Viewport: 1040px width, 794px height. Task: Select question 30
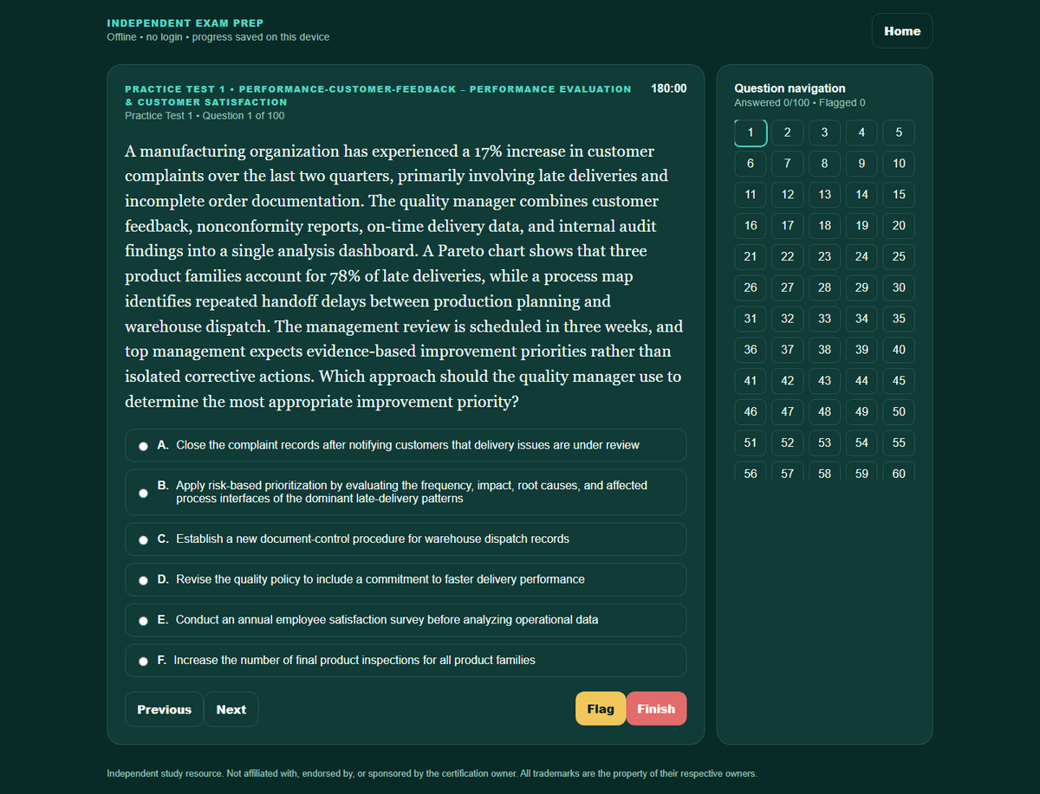click(x=899, y=288)
